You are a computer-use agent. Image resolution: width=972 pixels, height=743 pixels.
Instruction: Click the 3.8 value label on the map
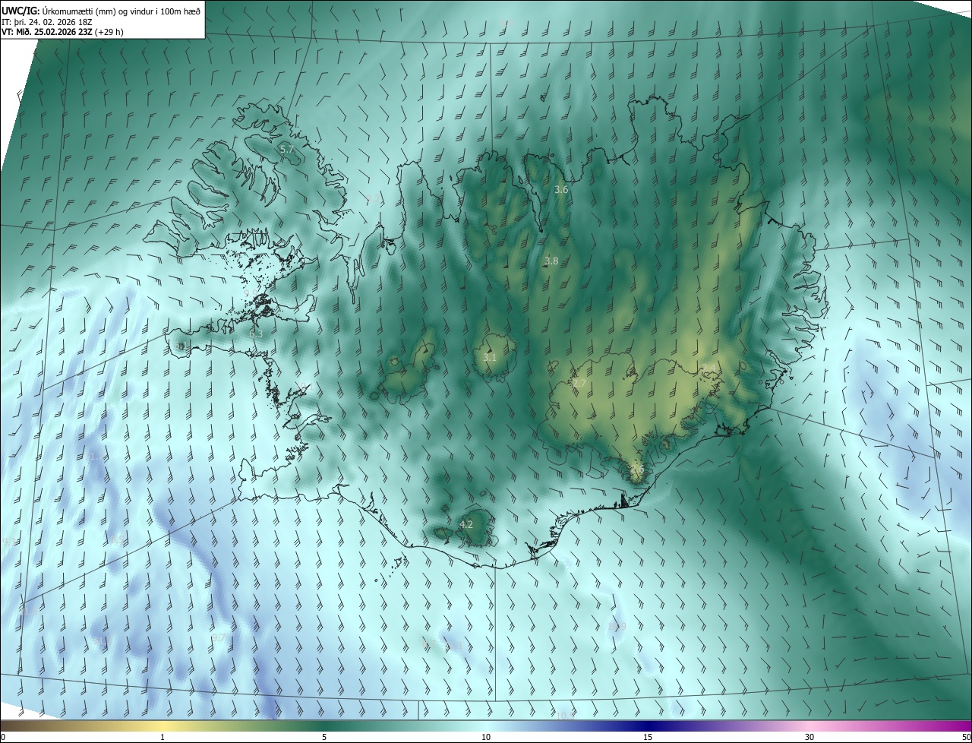551,261
